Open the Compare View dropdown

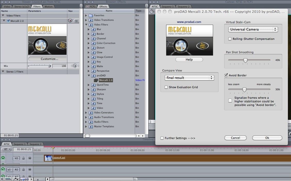(x=189, y=78)
